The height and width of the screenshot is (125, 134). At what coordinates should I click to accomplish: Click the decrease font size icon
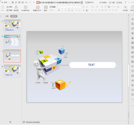(87, 7)
